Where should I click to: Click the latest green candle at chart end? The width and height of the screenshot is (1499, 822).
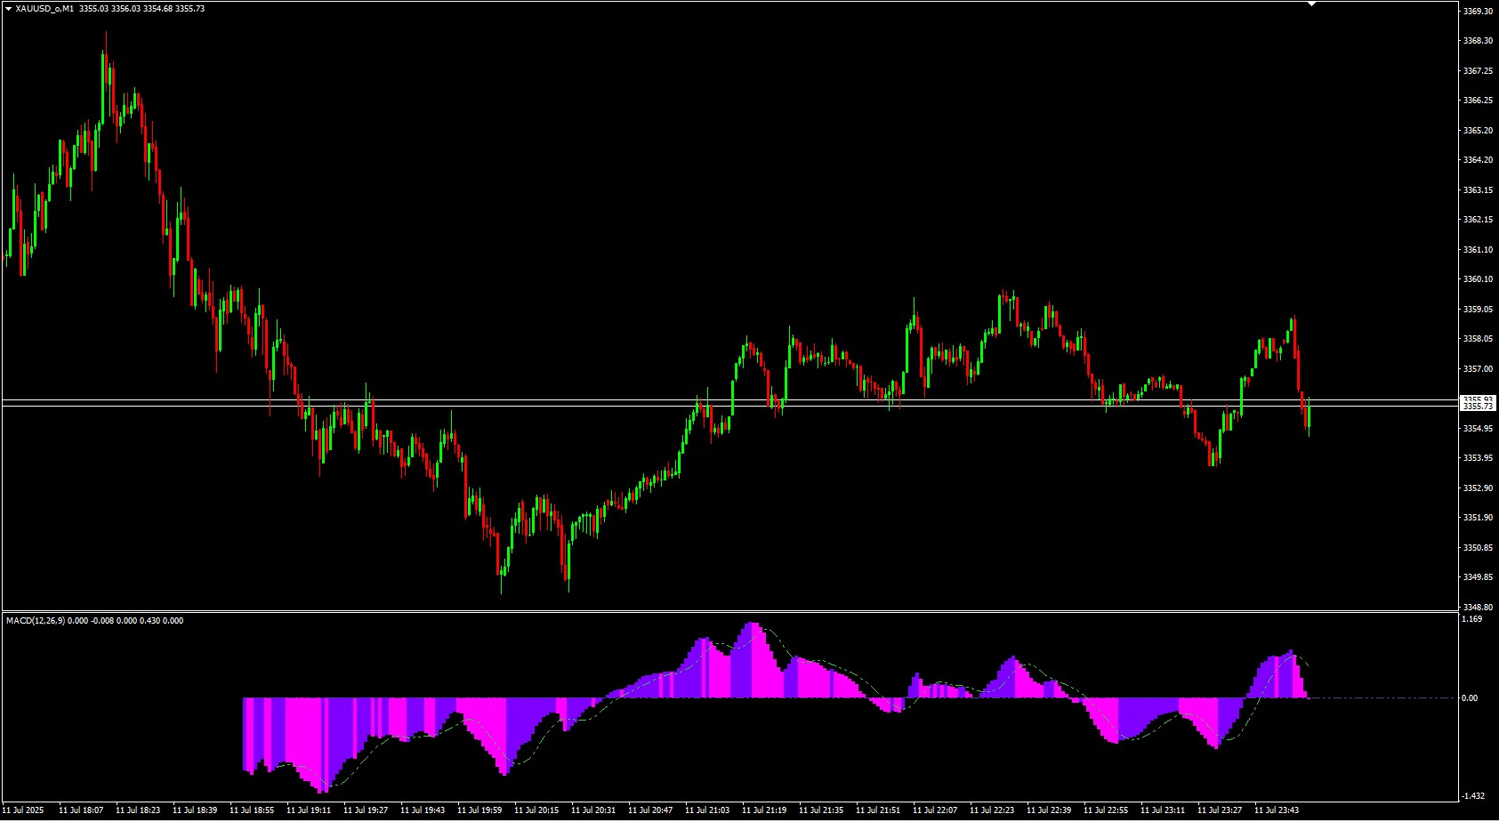(1309, 415)
